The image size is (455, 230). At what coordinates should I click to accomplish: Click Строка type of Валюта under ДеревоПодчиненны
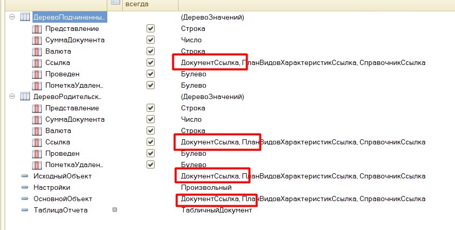[x=193, y=52]
